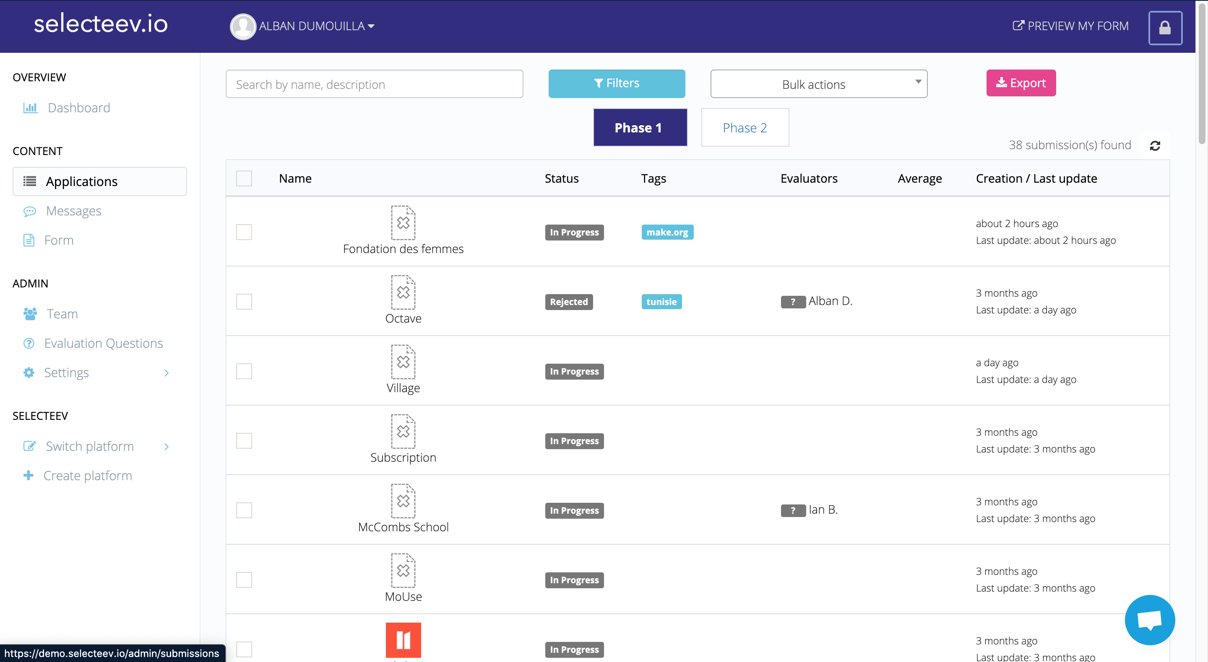Open the live chat bubble
This screenshot has width=1208, height=662.
[x=1149, y=619]
